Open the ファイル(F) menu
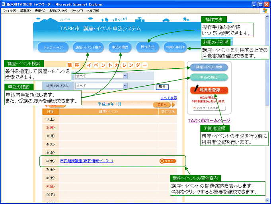 [x=10, y=11]
